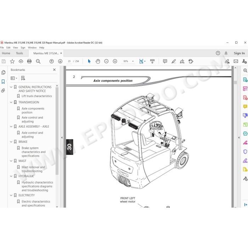Share a link to file
The width and height of the screenshot is (248, 248).
pos(227,61)
